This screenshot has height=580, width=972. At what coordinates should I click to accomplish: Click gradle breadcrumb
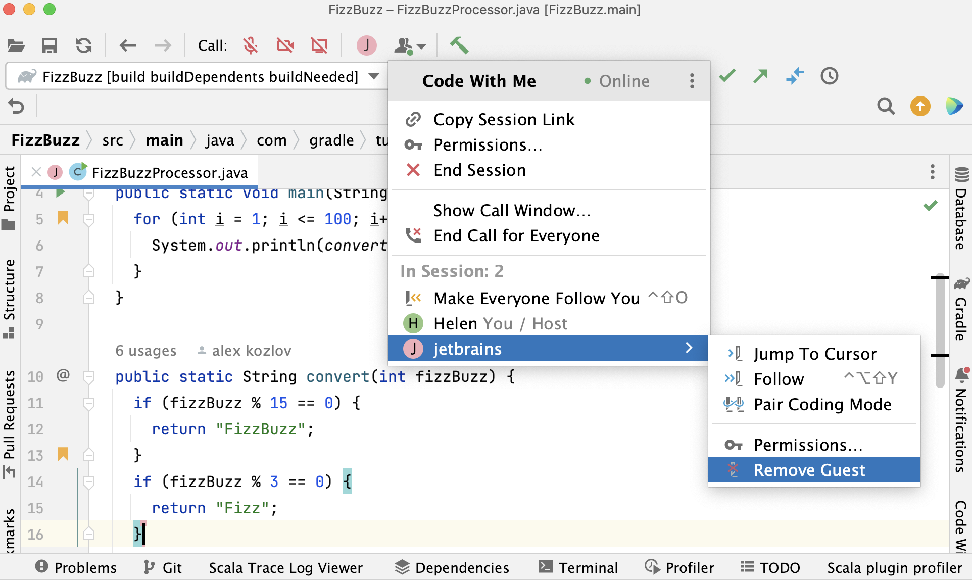[x=331, y=140]
